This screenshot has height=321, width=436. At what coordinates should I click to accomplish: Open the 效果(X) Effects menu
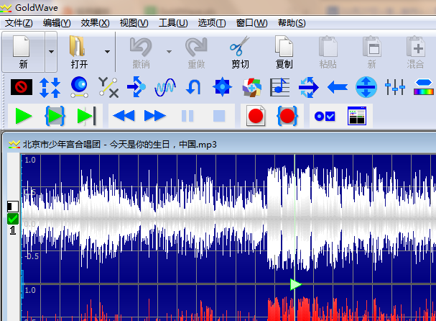(95, 23)
